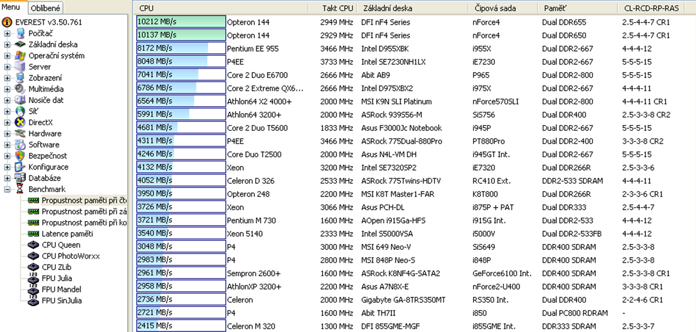Open the CPU PhotoWorxx benchmark
Viewport: 696px width, 332px height.
pyautogui.click(x=71, y=256)
